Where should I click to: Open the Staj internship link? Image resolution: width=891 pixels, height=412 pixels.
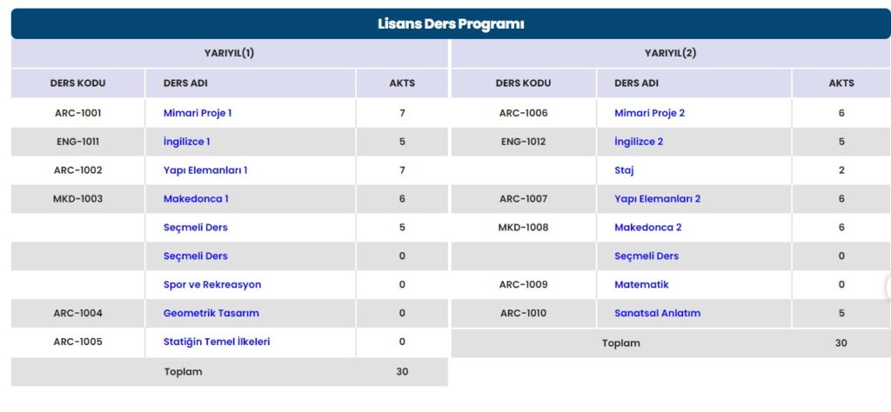pyautogui.click(x=624, y=170)
